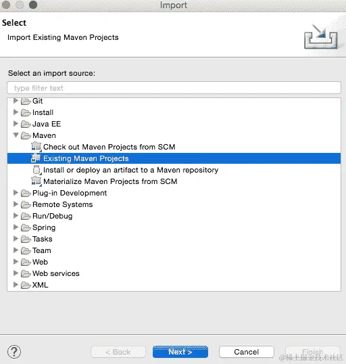Expand the XML category

tap(16, 284)
